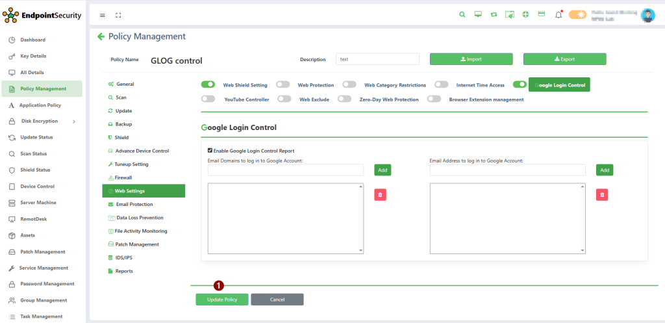Click the Export button
The image size is (665, 323).
click(x=564, y=59)
